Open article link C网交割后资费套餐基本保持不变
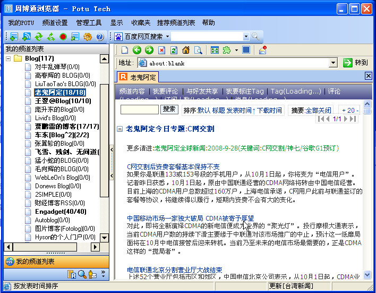The height and width of the screenshot is (293, 376). pyautogui.click(x=173, y=166)
